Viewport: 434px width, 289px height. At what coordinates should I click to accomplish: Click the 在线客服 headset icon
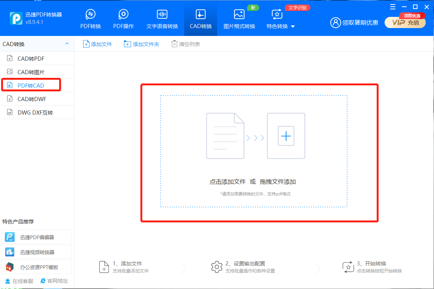(x=8, y=281)
